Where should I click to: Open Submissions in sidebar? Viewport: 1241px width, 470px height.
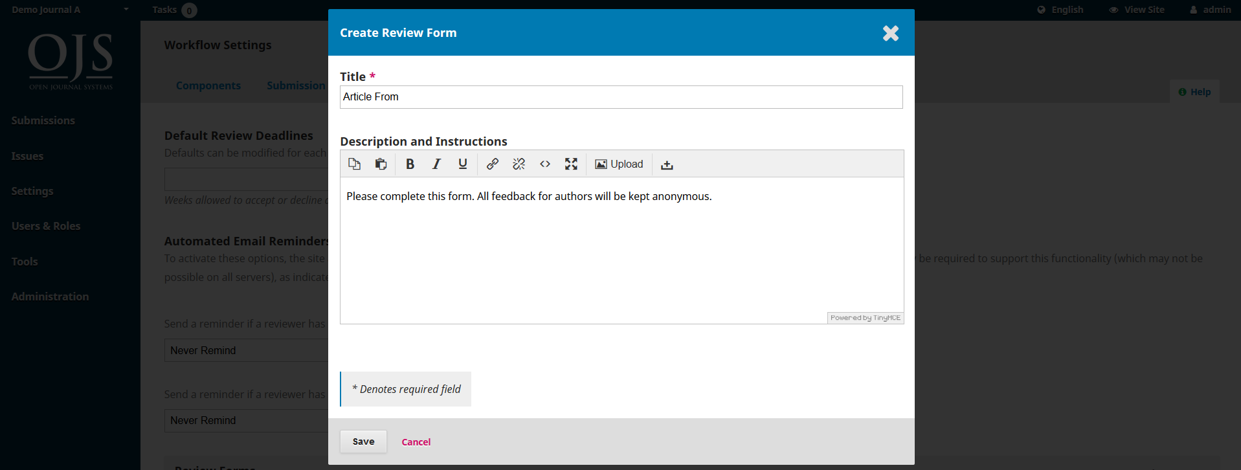click(43, 120)
